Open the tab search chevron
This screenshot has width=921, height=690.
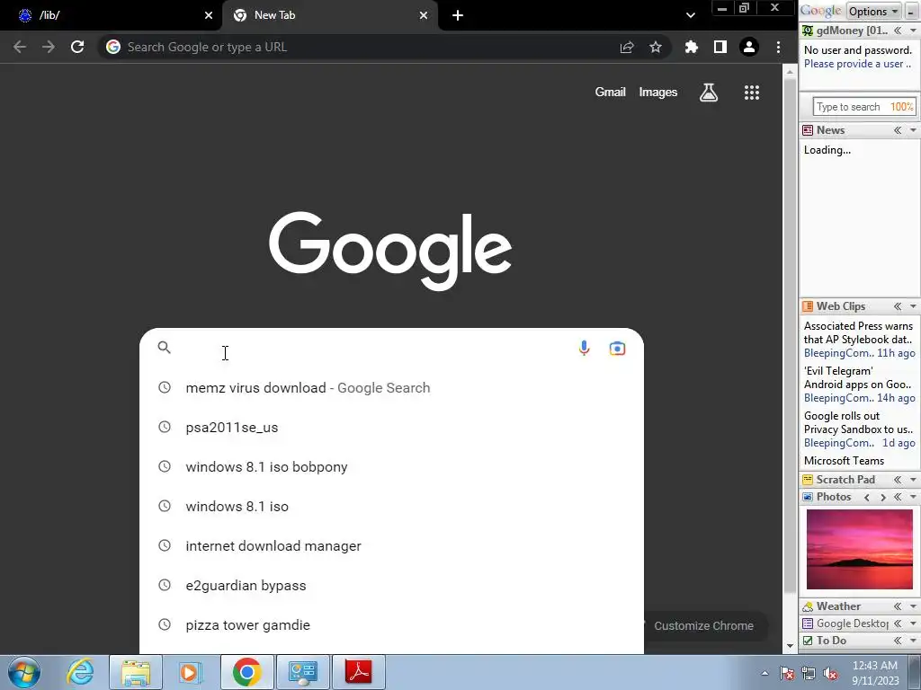tap(691, 15)
